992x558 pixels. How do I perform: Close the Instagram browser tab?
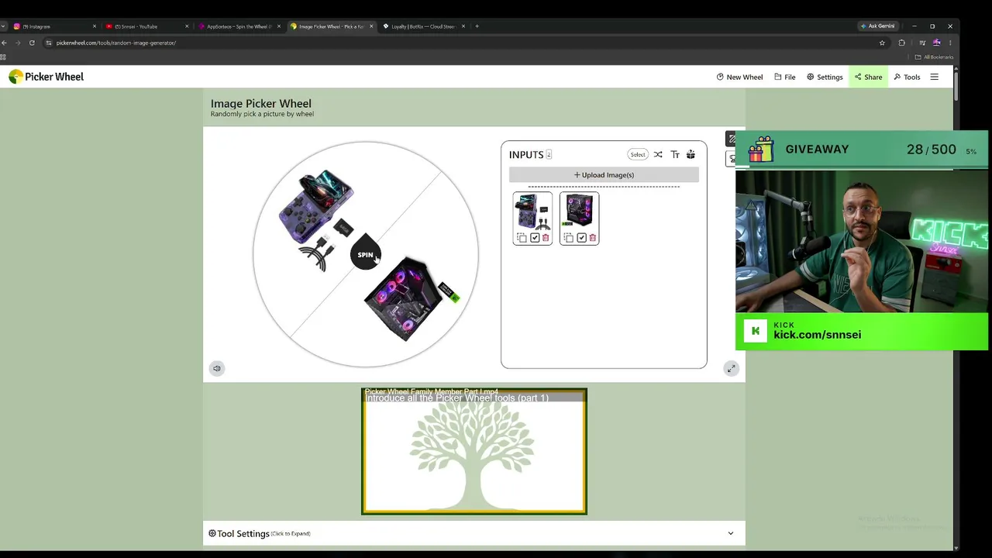(95, 26)
